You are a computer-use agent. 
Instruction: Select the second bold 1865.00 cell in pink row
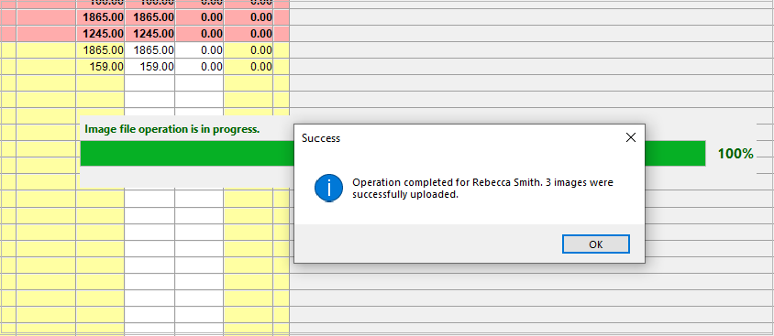149,17
